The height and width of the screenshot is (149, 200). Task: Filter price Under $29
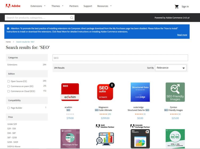click(12, 124)
